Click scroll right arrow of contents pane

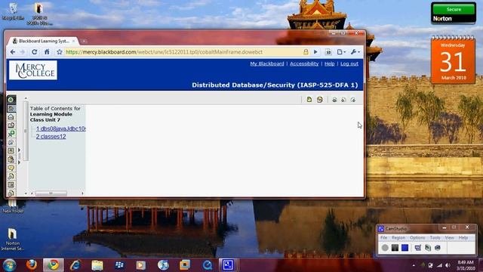pos(82,193)
